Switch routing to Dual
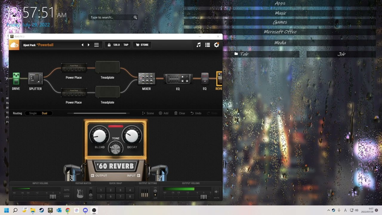 coord(44,113)
